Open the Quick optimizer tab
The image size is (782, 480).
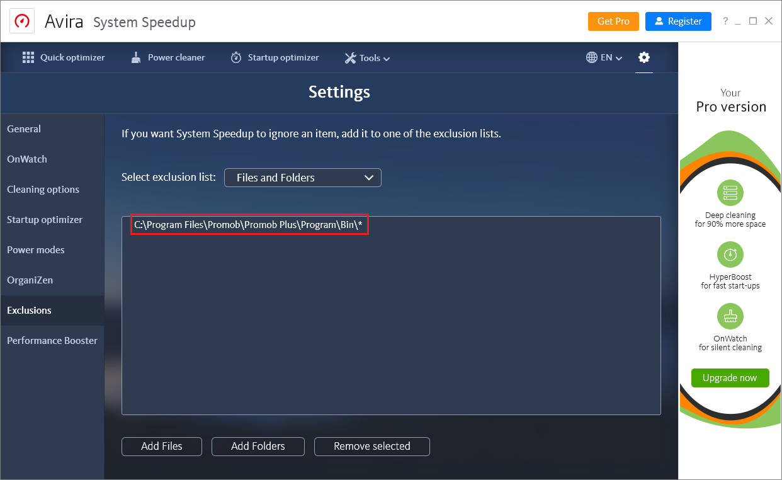(x=64, y=57)
